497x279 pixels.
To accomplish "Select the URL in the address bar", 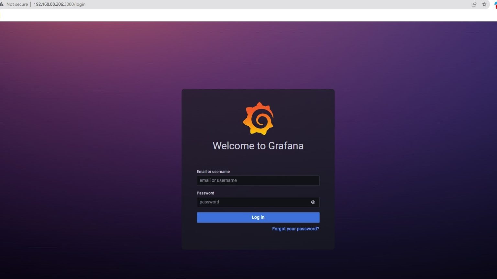I will coord(59,4).
